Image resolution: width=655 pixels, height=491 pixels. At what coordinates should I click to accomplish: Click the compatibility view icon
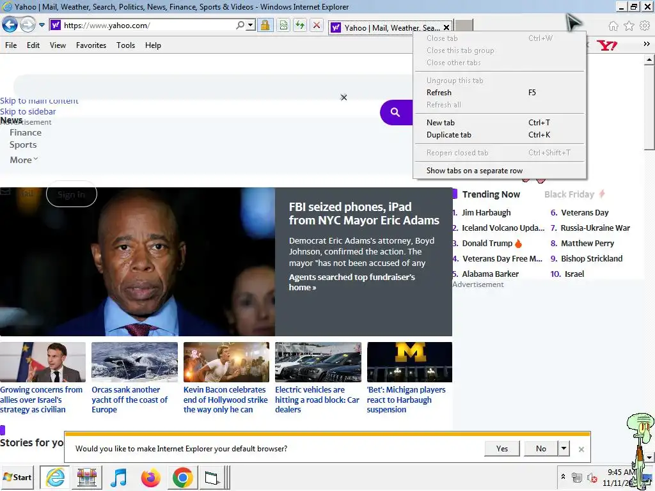click(x=283, y=25)
